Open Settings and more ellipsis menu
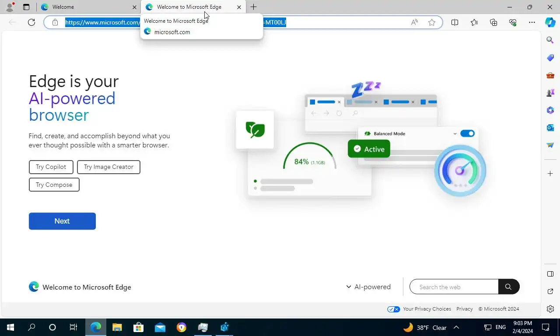 click(532, 22)
